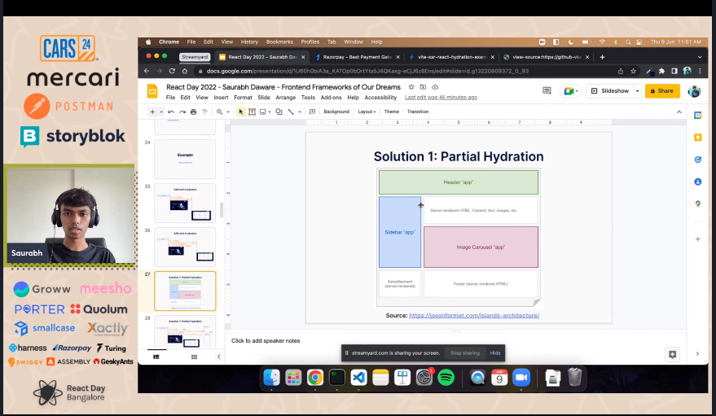Switch to filmstrip view icon
This screenshot has height=416, width=716.
point(156,357)
